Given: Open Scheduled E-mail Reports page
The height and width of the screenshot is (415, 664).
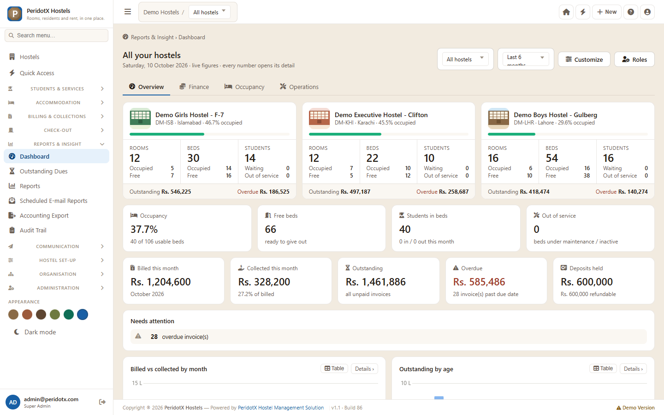Looking at the screenshot, I should click(56, 201).
